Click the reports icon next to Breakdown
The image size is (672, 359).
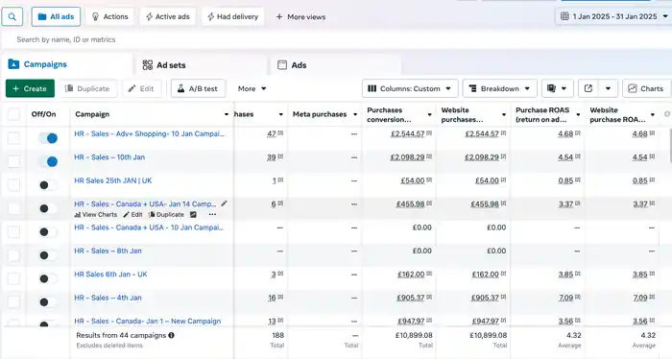pyautogui.click(x=552, y=88)
